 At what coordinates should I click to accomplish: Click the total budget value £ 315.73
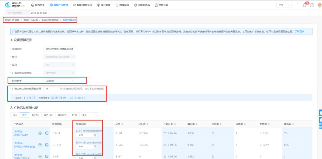[30, 98]
